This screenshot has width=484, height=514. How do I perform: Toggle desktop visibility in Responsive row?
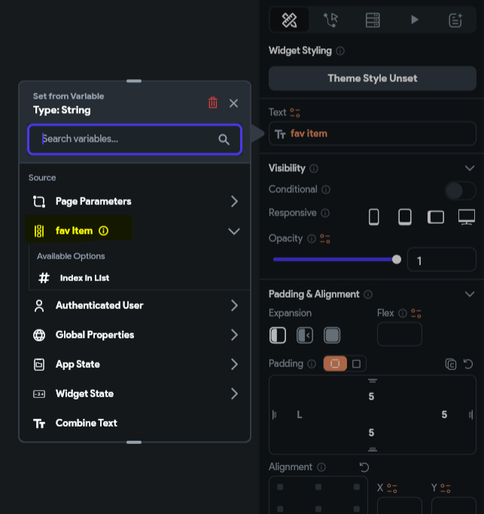point(467,217)
